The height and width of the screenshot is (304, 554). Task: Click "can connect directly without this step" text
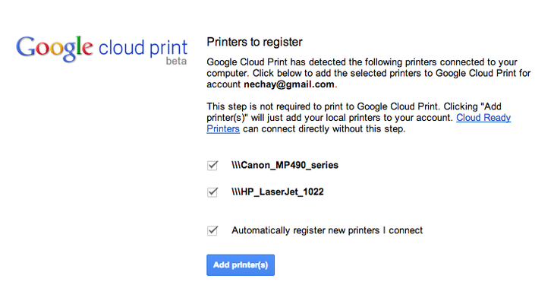click(x=324, y=128)
